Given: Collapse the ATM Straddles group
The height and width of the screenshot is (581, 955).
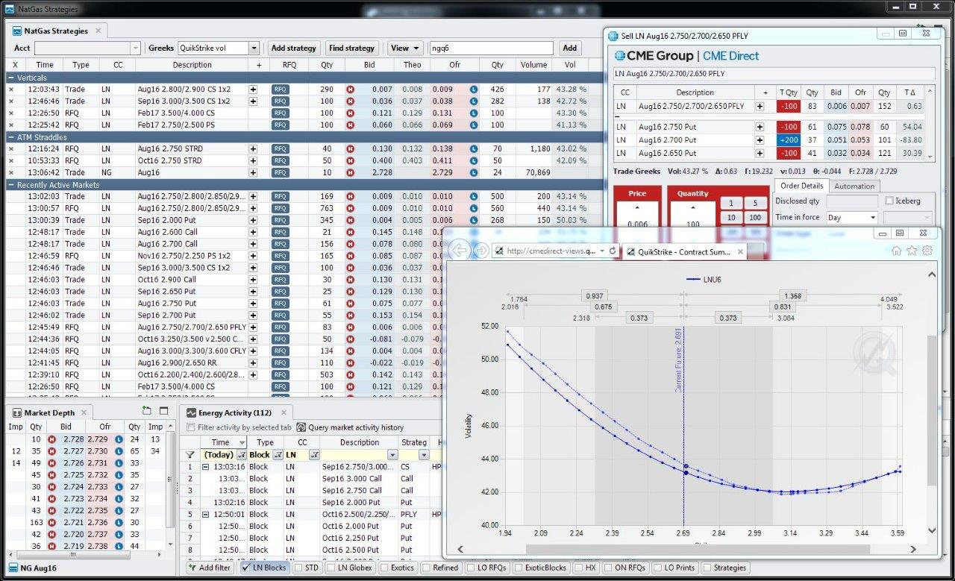Looking at the screenshot, I should point(10,137).
